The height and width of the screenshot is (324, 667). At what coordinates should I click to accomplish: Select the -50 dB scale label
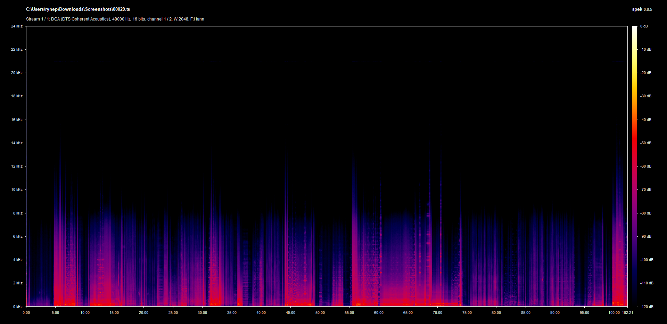coord(646,143)
